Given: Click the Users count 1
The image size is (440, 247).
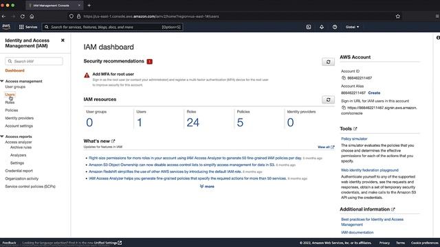Looking at the screenshot, I should click(140, 122).
